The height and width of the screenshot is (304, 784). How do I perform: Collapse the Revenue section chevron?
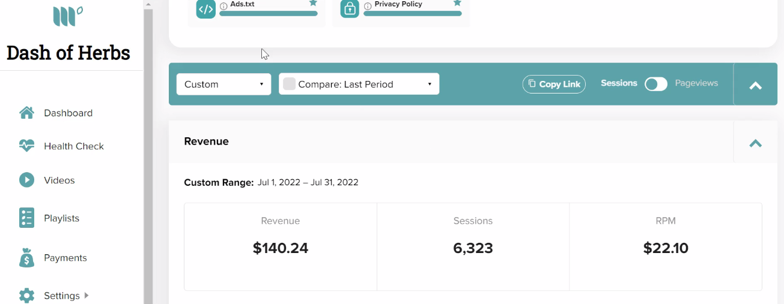click(x=755, y=143)
